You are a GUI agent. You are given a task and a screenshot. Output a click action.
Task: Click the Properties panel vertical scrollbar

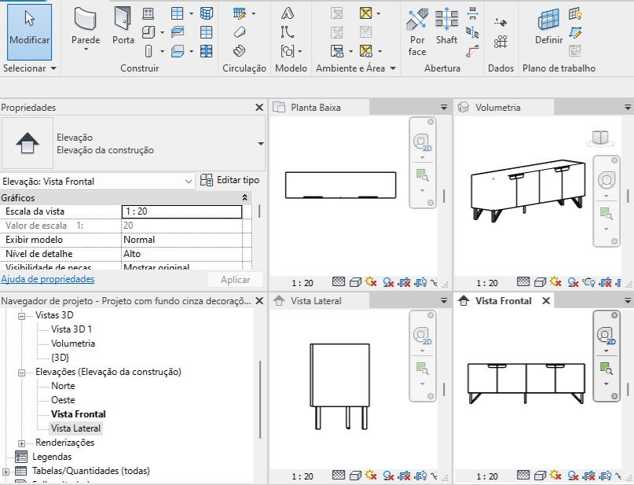coord(259,211)
